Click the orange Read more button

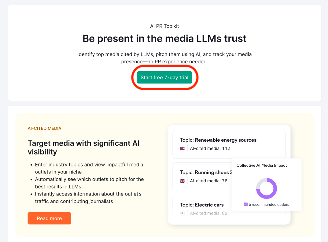(x=49, y=218)
